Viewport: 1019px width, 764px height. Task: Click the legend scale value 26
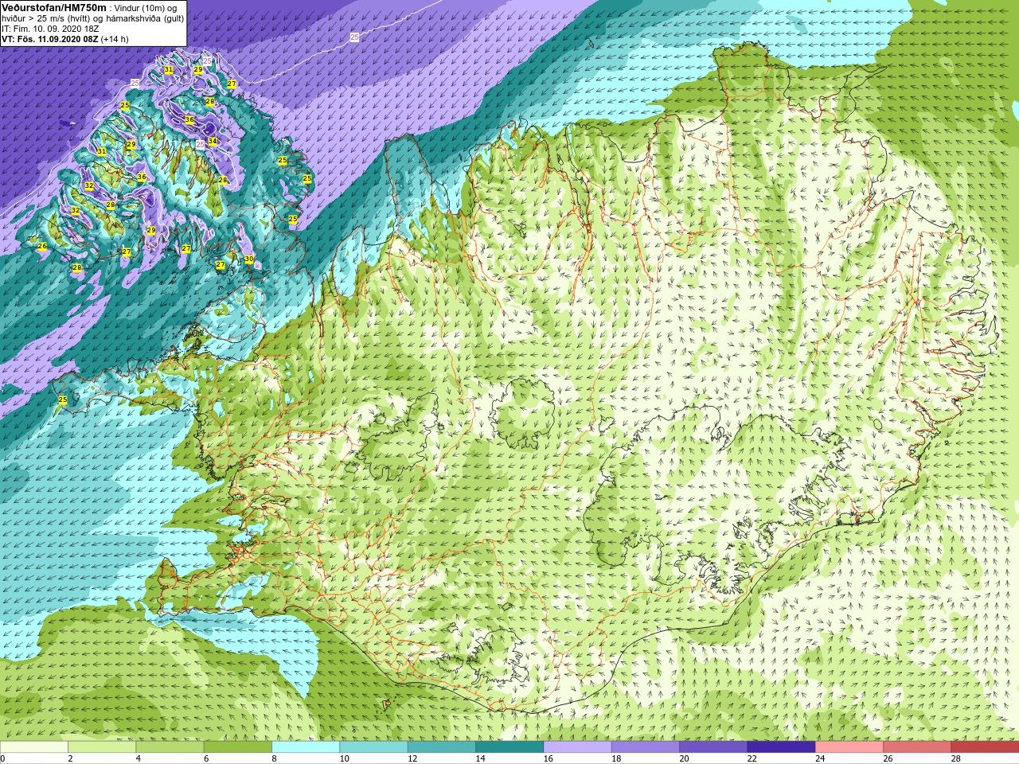(888, 758)
